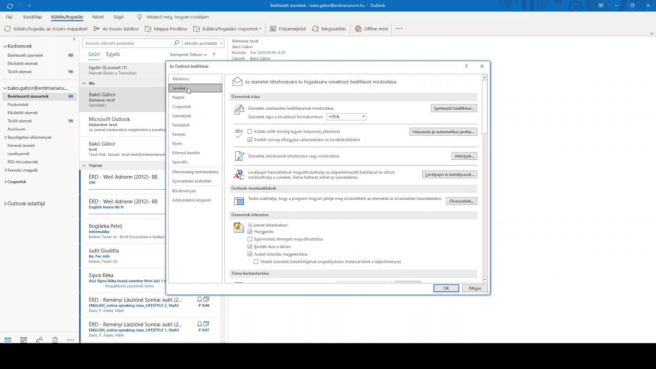The width and height of the screenshot is (656, 369).
Task: Open the HTML message format dropdown
Action: (x=346, y=117)
